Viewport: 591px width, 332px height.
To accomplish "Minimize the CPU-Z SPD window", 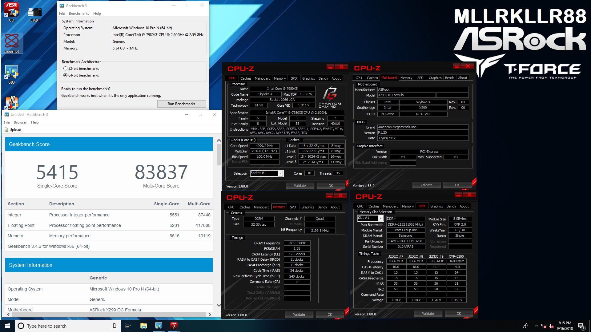I will point(458,195).
